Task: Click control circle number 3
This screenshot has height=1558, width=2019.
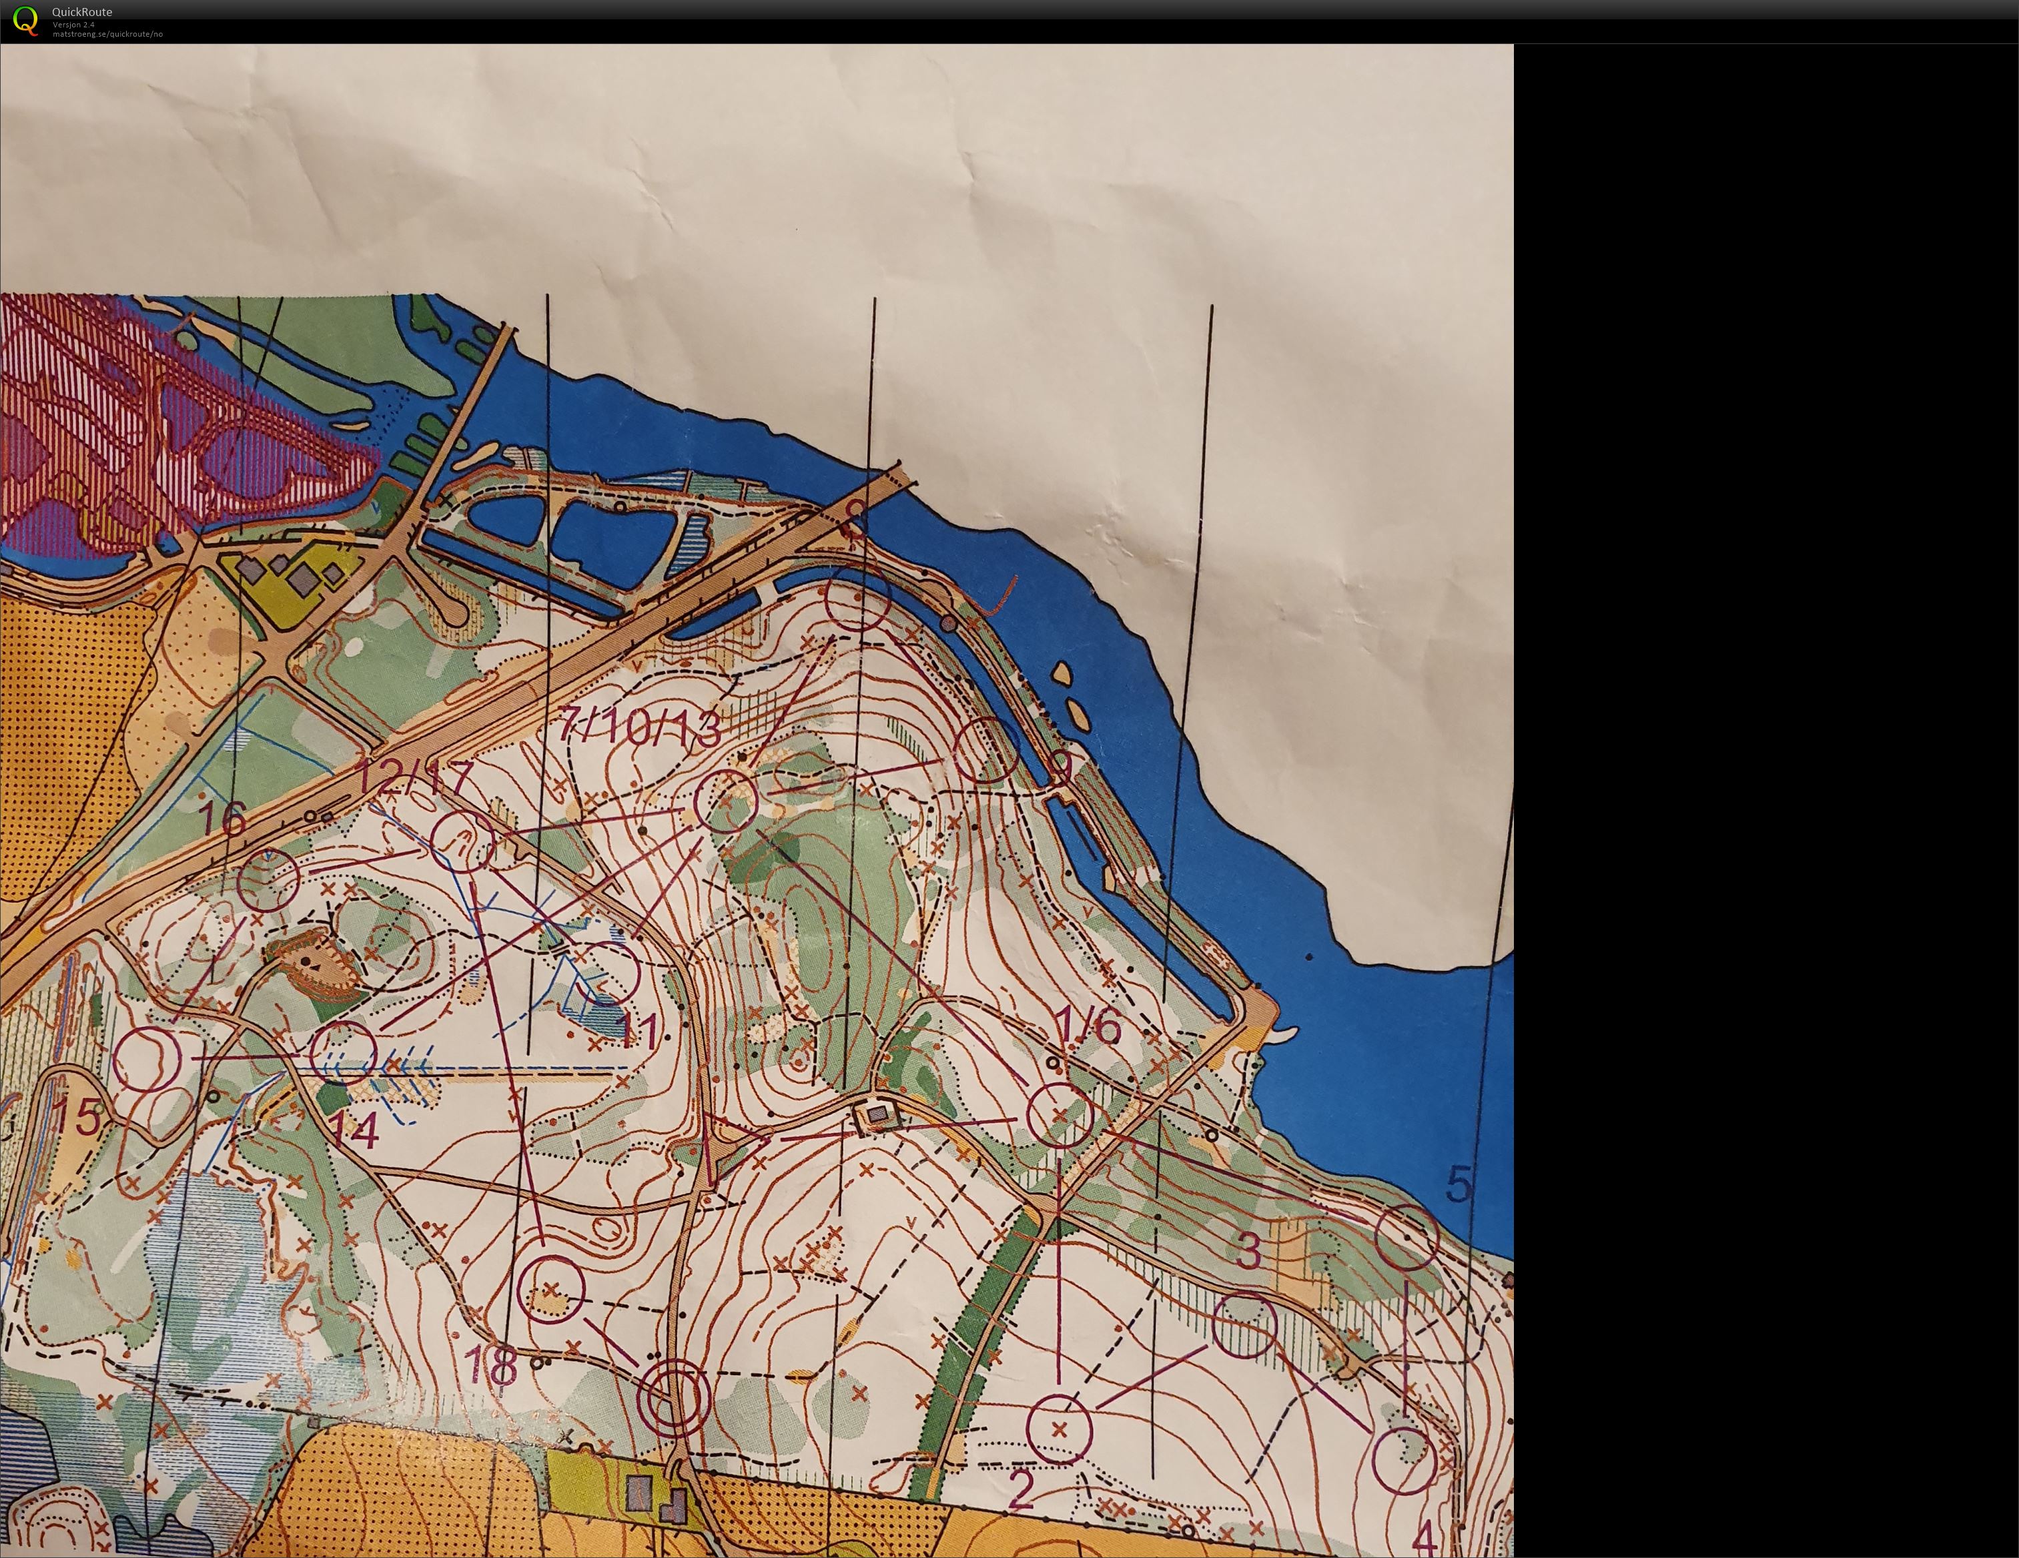Action: pyautogui.click(x=1244, y=1326)
